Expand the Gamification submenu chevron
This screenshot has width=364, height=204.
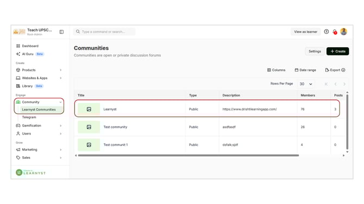coord(61,125)
